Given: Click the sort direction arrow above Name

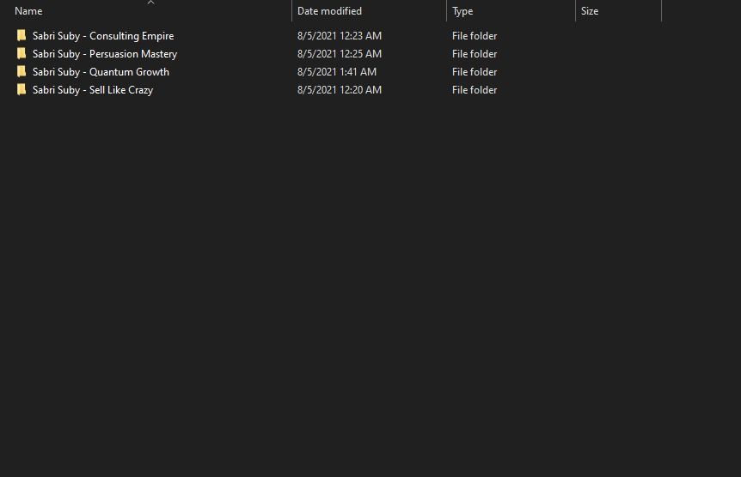Looking at the screenshot, I should point(150,3).
